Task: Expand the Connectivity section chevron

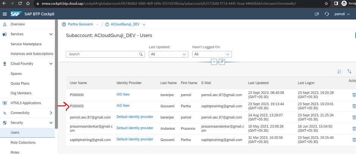Action: tap(51, 113)
